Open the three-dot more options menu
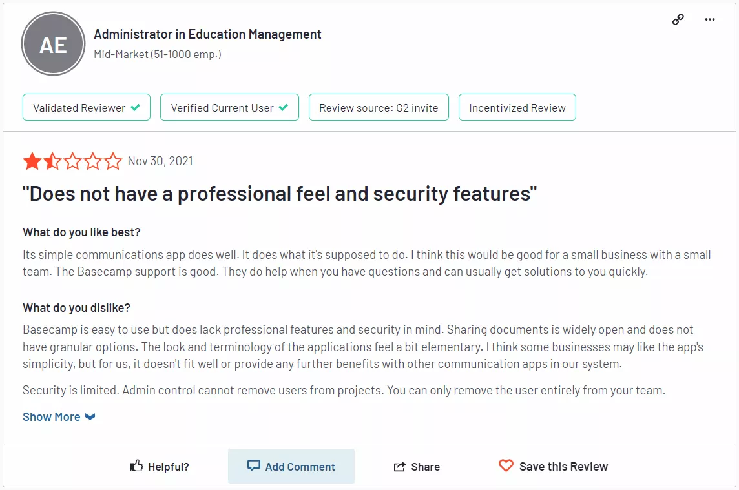The image size is (739, 490). click(x=710, y=19)
